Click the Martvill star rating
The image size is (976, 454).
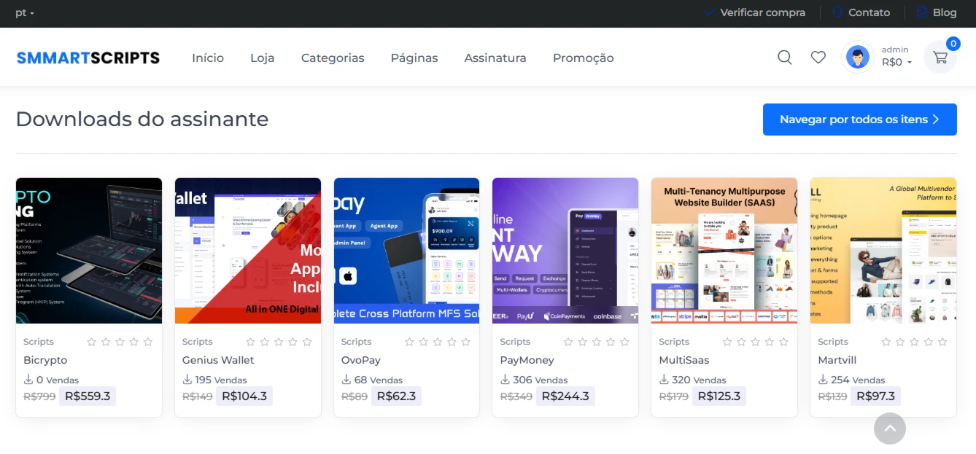[x=914, y=342]
